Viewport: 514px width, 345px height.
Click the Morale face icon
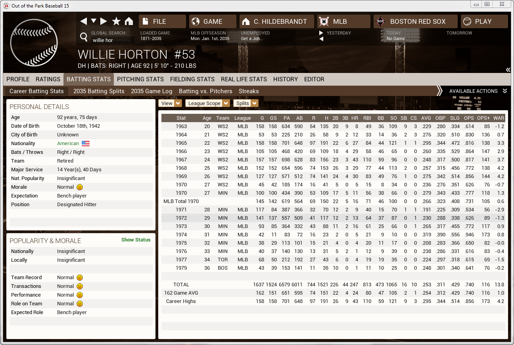tap(79, 187)
